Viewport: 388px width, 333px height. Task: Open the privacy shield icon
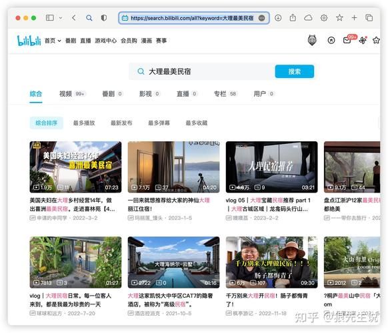104,18
